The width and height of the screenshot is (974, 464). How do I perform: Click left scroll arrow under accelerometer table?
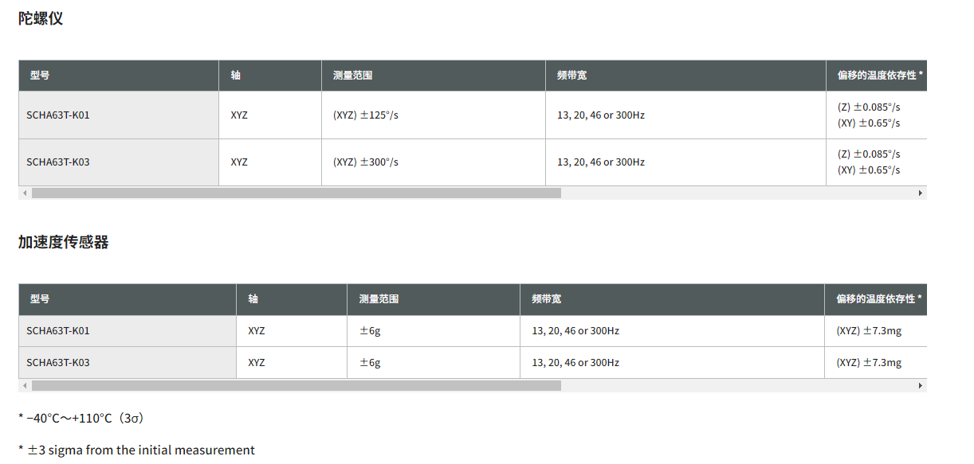[x=25, y=385]
